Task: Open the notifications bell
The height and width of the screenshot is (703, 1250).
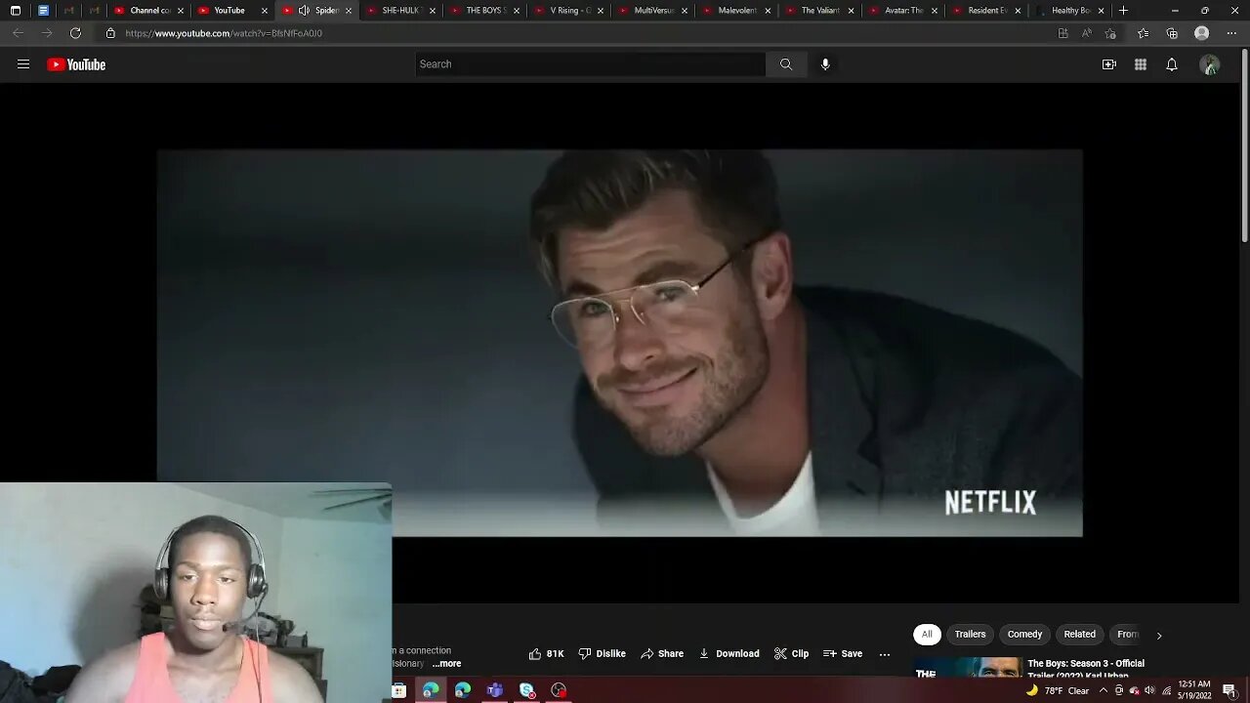Action: click(1172, 64)
